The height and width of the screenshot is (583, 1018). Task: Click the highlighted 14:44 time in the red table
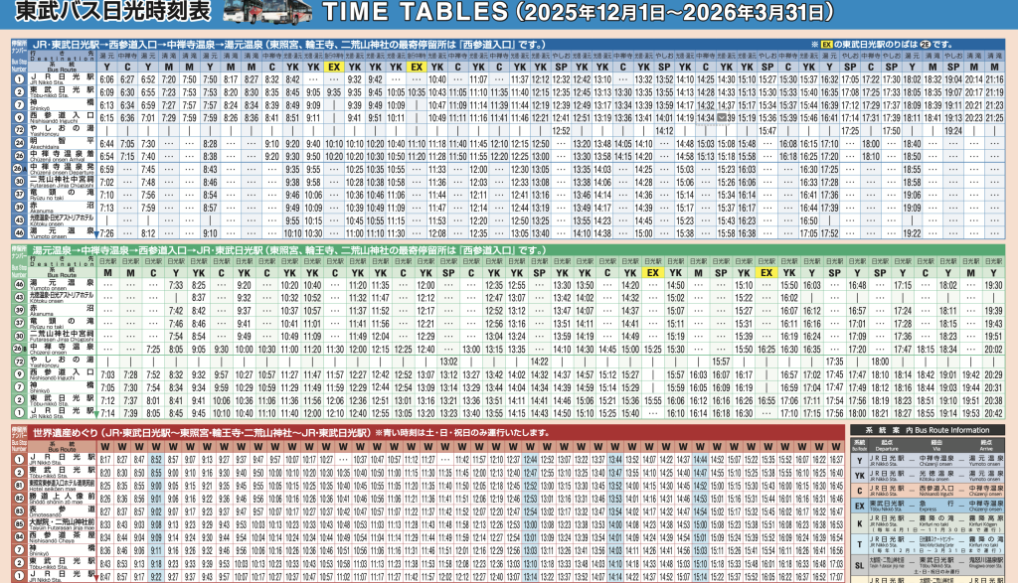pos(700,460)
